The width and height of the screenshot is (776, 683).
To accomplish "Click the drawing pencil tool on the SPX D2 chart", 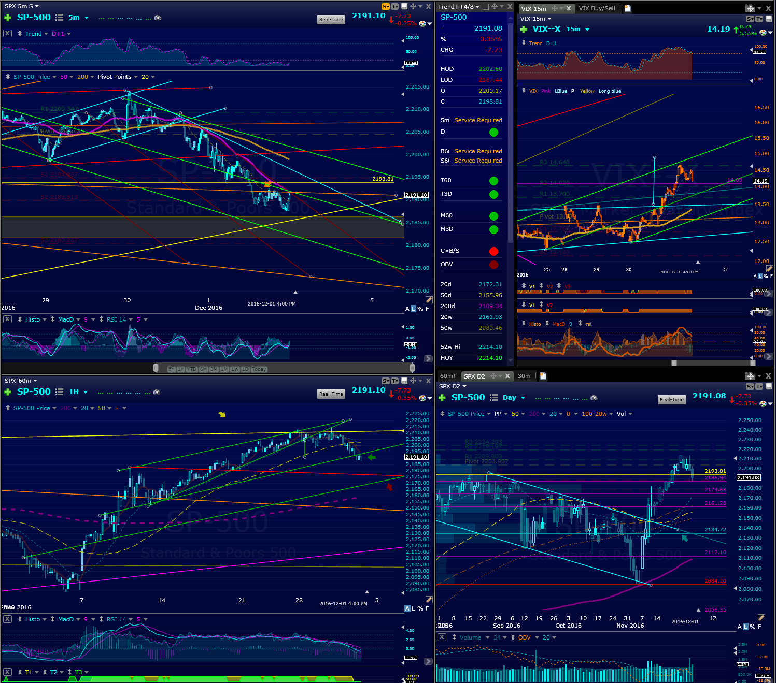I will tap(761, 618).
